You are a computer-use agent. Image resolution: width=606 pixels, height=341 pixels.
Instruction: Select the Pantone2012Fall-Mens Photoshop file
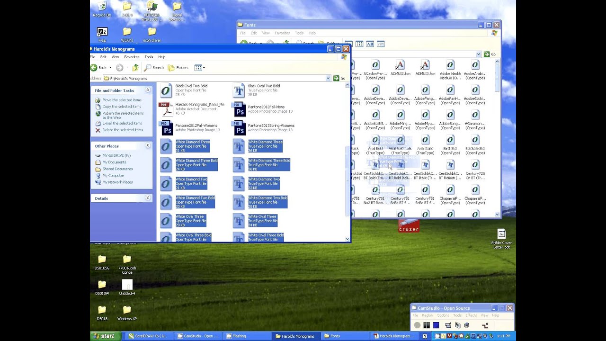click(263, 109)
